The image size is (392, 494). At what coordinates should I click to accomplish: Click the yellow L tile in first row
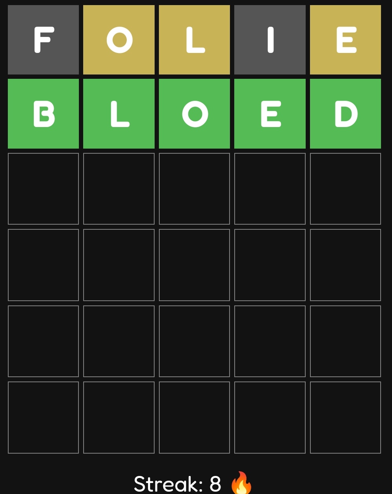click(x=194, y=40)
